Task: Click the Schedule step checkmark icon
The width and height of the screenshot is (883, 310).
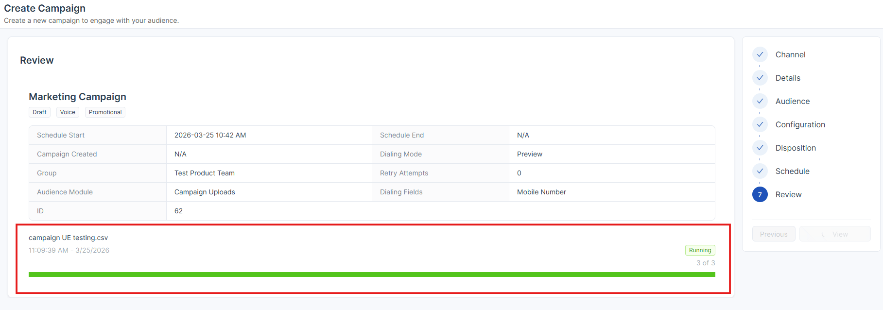Action: [x=760, y=171]
